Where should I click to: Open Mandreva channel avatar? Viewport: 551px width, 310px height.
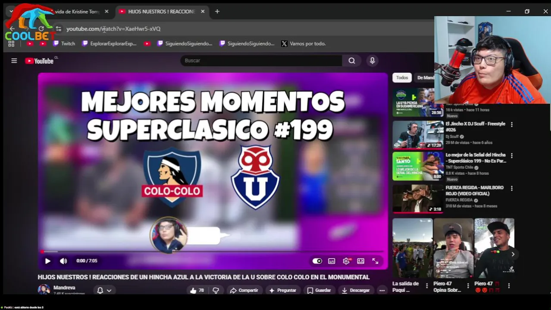click(44, 289)
